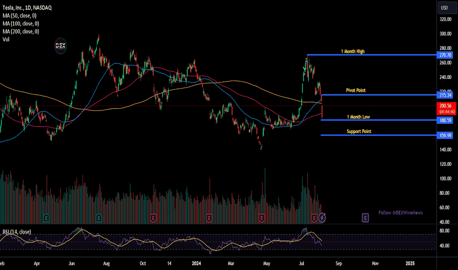Click the 300.00 price axis label

(445, 34)
